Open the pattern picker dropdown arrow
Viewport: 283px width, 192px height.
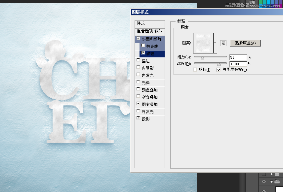pos(215,43)
